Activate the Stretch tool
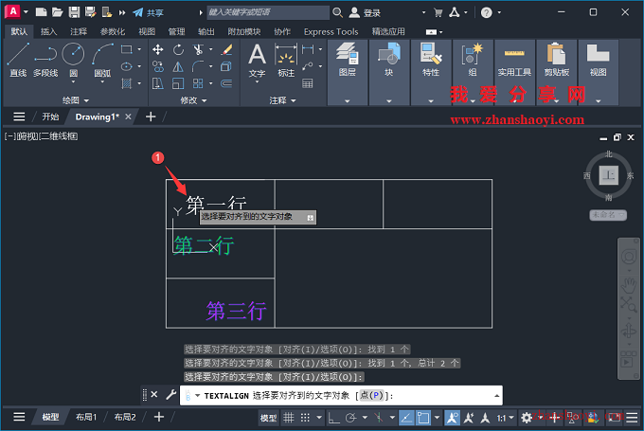This screenshot has height=431, width=644. (x=158, y=83)
